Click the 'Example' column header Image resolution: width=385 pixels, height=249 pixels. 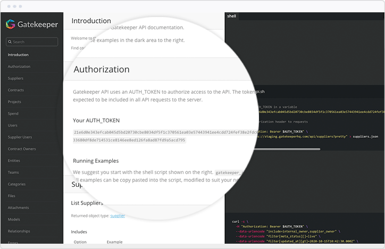(x=115, y=242)
